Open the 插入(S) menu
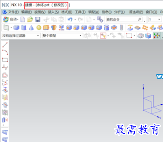The image size is (163, 142). pos(53,12)
